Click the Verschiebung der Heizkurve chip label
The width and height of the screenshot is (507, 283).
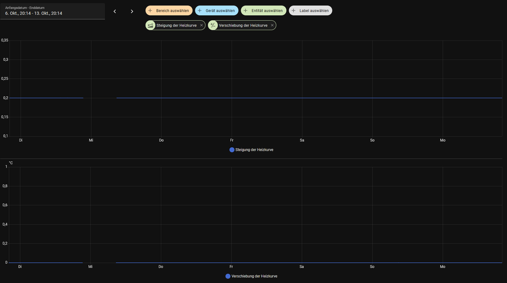[243, 25]
